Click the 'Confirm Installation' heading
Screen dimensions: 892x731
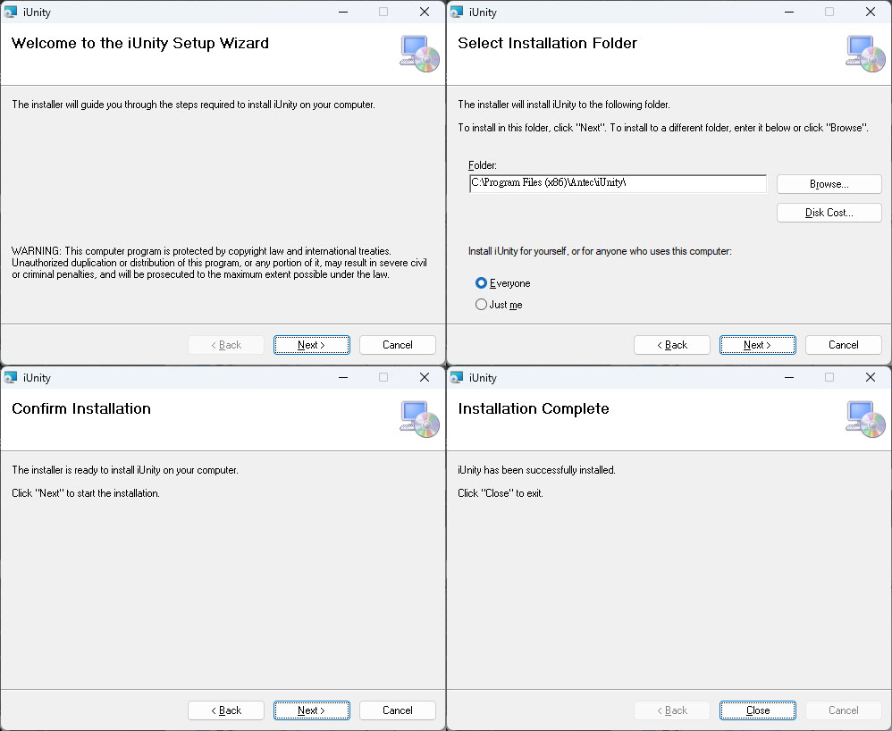click(x=81, y=408)
